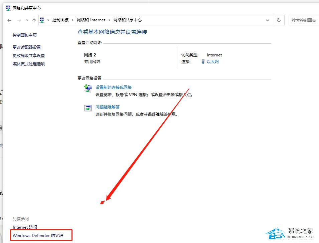Image resolution: width=319 pixels, height=243 pixels.
Task: Click the Forward navigation arrow
Action: pyautogui.click(x=19, y=20)
